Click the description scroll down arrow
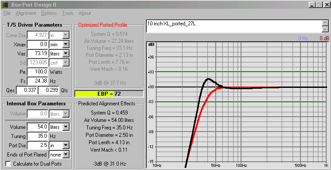This screenshot has height=170, width=331. [x=325, y=30]
